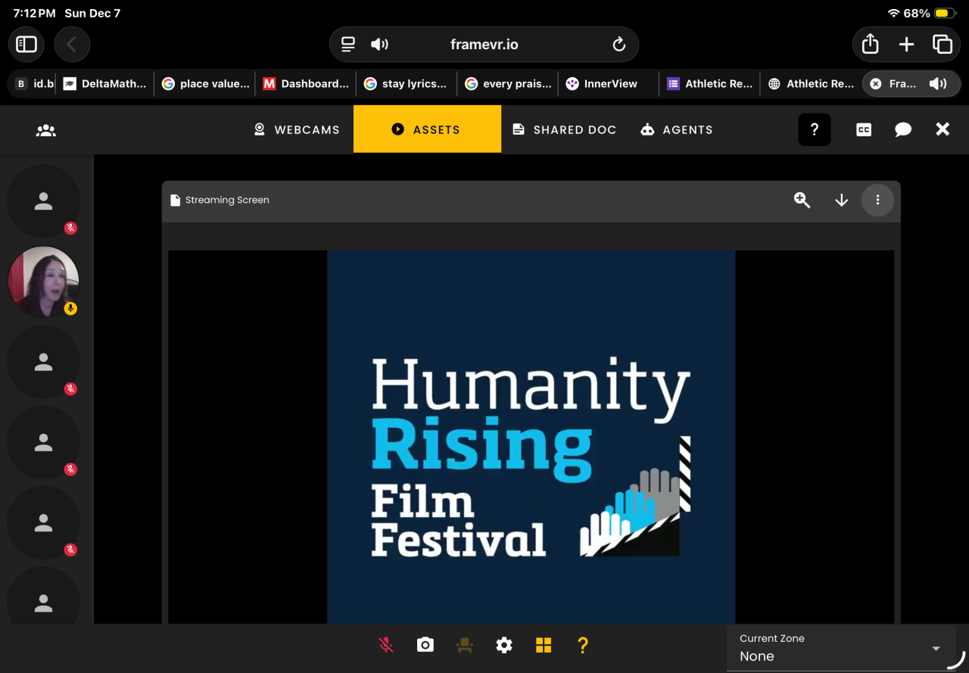Mute audio on the Fra... tab

[x=938, y=84]
